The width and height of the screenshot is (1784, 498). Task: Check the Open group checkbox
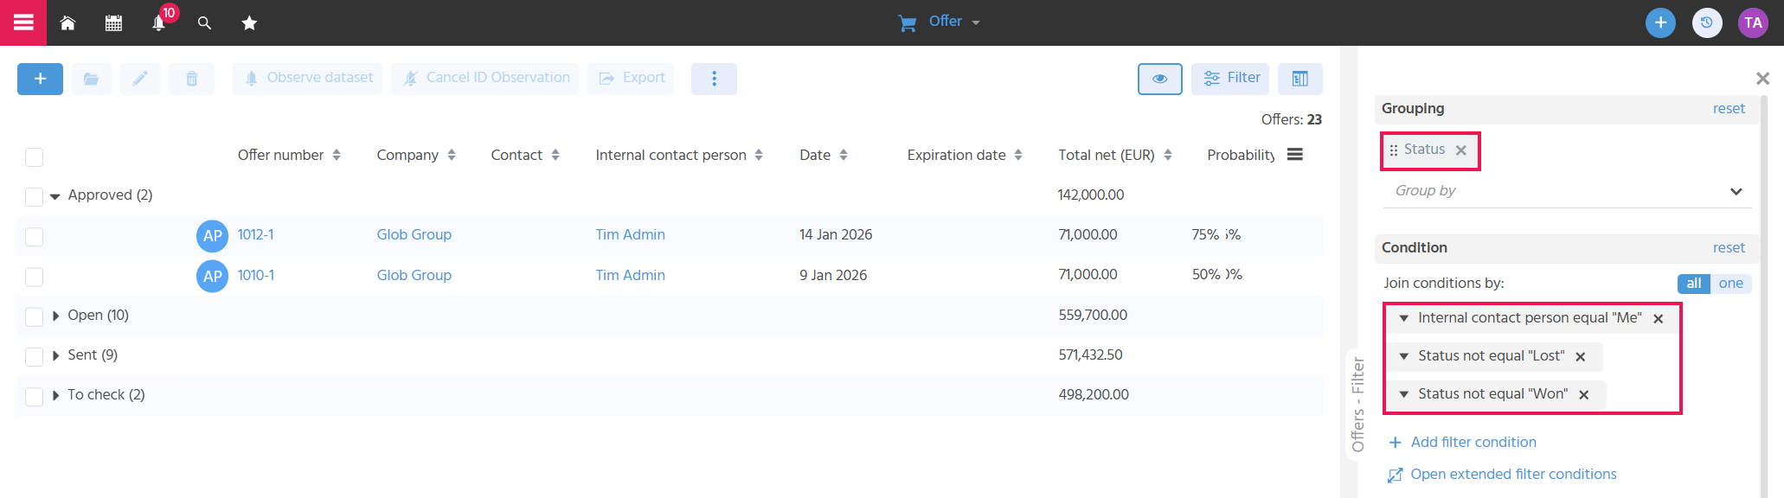coord(35,316)
